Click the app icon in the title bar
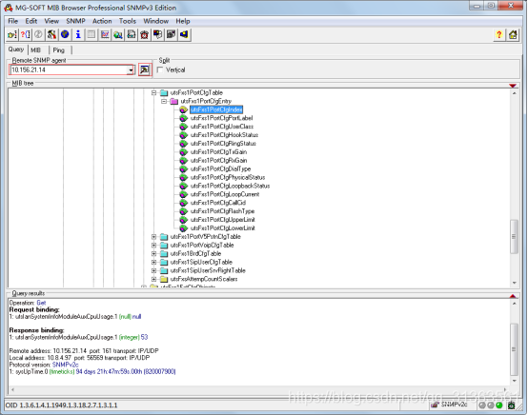 click(8, 8)
